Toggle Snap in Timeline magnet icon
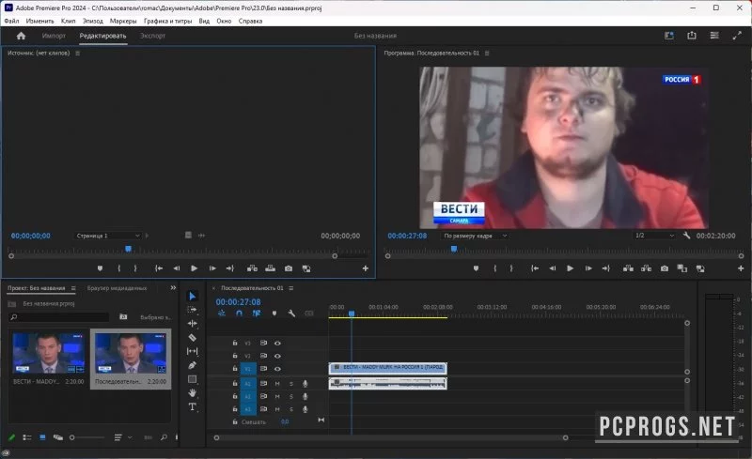This screenshot has height=459, width=752. click(239, 314)
